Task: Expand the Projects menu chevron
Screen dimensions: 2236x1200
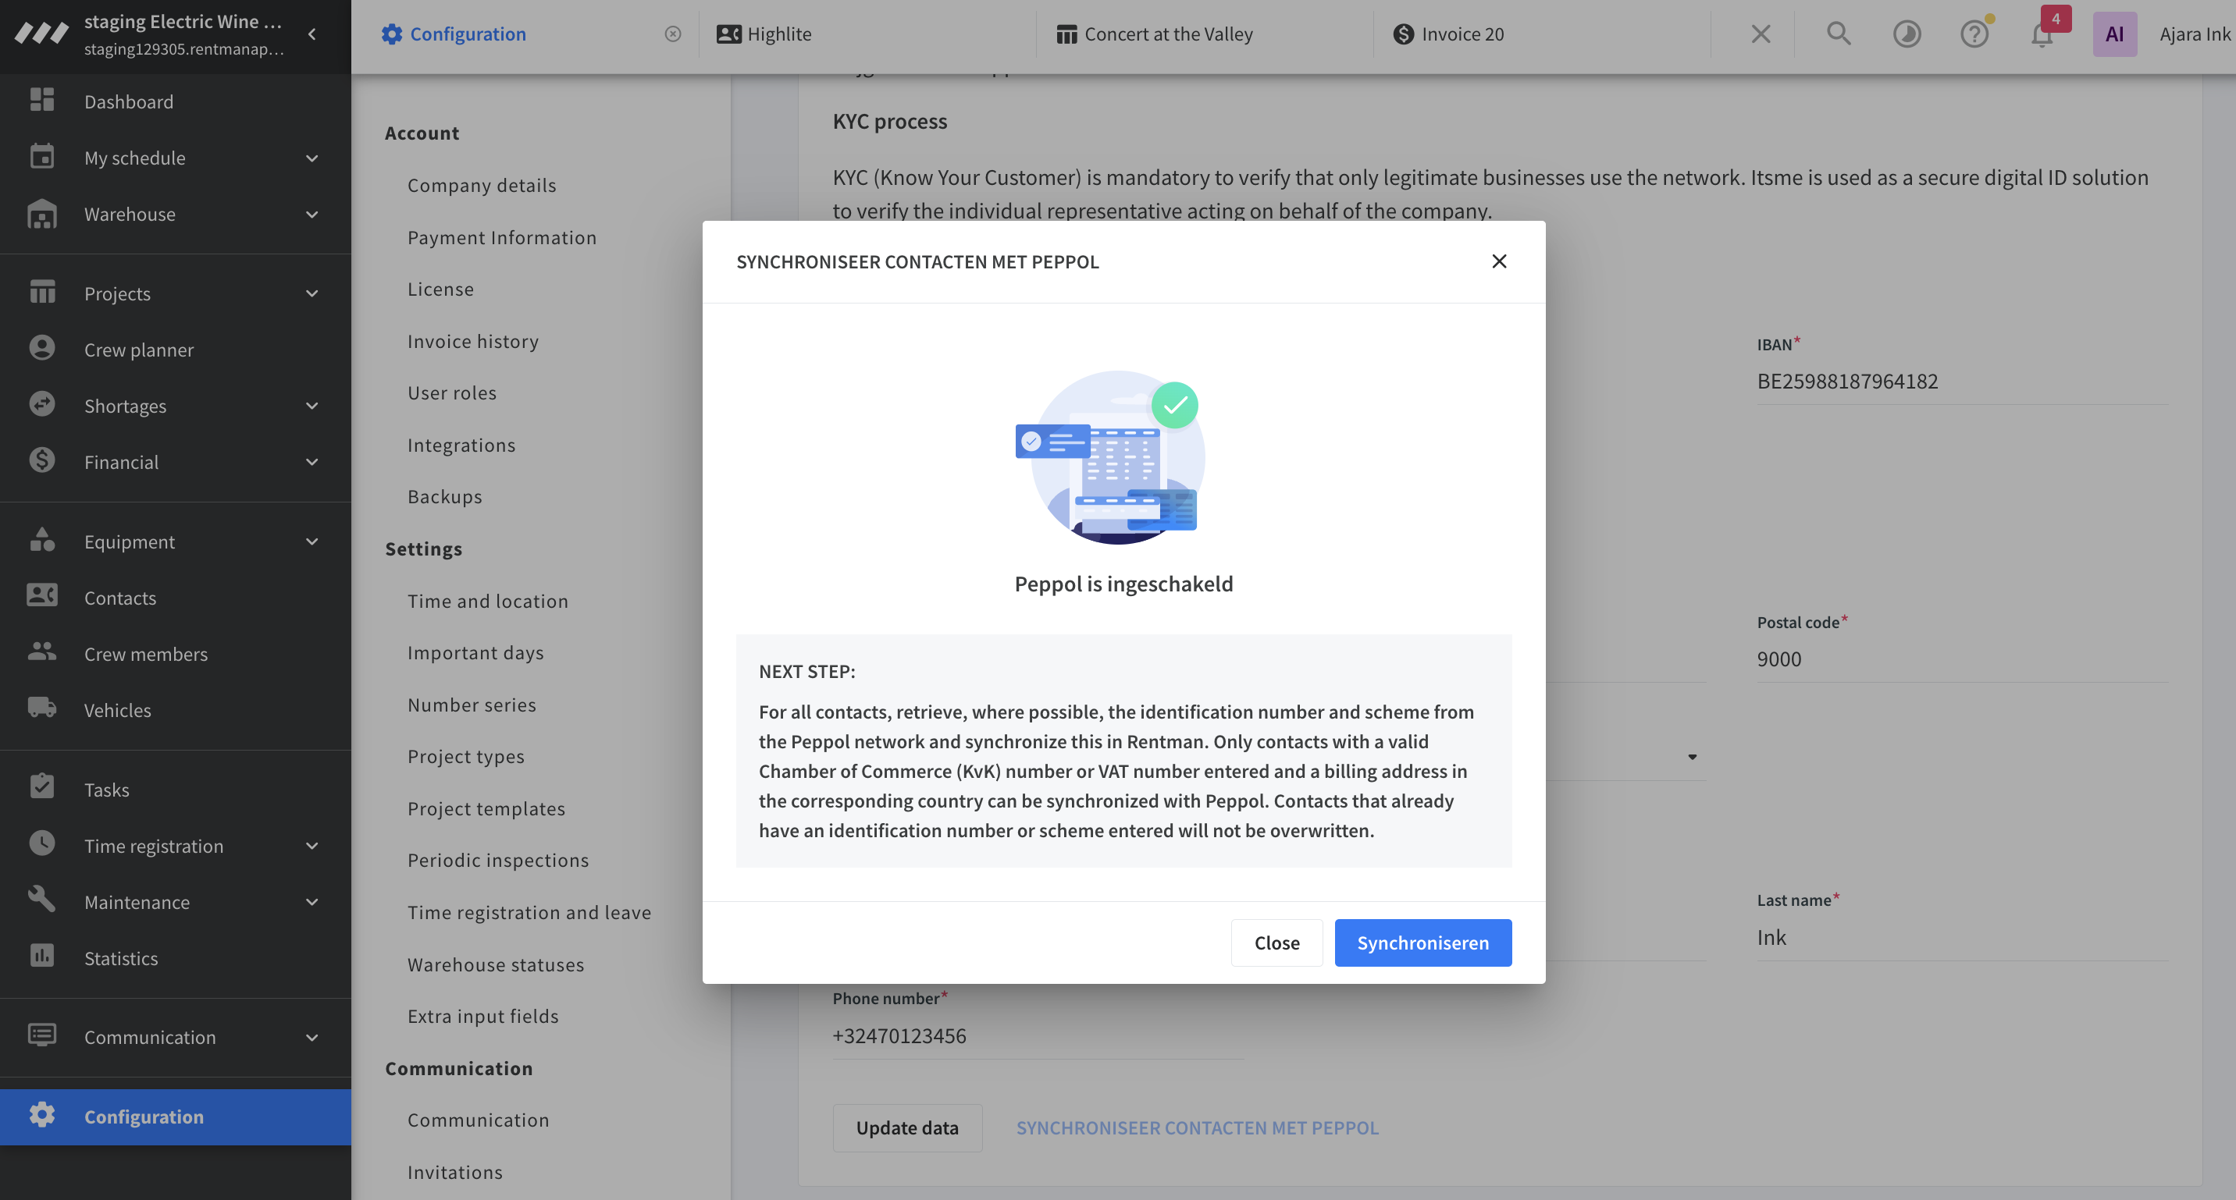Action: pyautogui.click(x=312, y=293)
